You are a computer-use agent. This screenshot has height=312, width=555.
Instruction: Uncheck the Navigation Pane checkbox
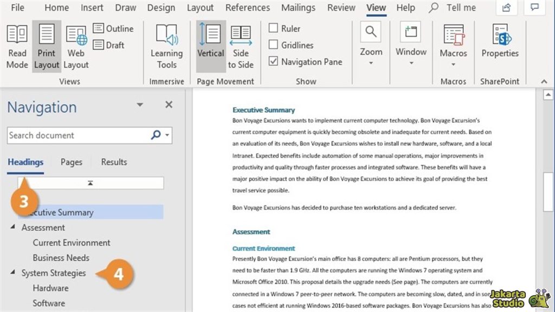click(x=274, y=62)
